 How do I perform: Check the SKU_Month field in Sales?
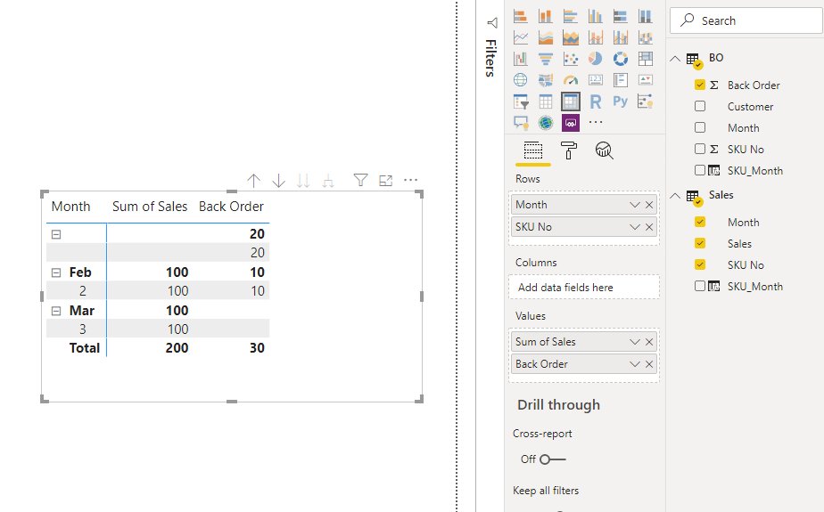coord(699,286)
